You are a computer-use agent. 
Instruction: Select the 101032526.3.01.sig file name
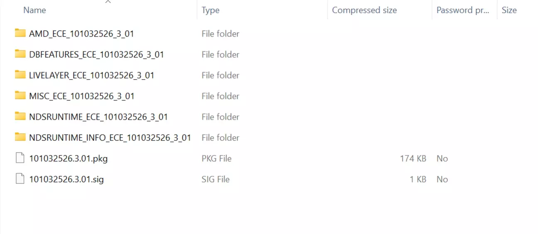[x=66, y=179]
